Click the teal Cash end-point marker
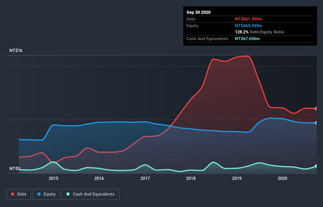Screen dimensions: 323x207 tap(316, 166)
